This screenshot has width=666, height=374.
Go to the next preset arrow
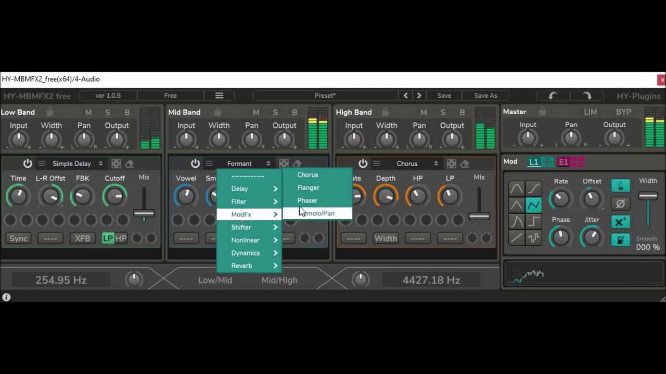tap(419, 96)
